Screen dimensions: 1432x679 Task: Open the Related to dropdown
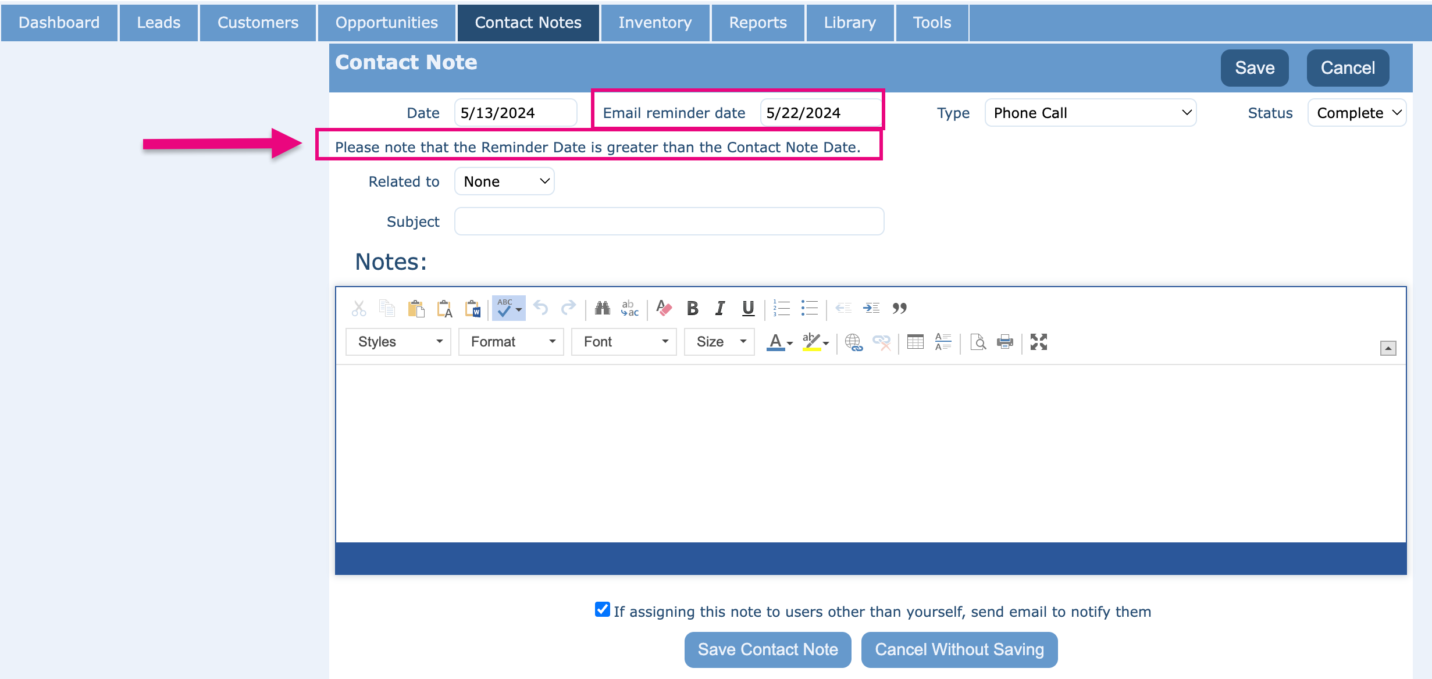pyautogui.click(x=504, y=181)
